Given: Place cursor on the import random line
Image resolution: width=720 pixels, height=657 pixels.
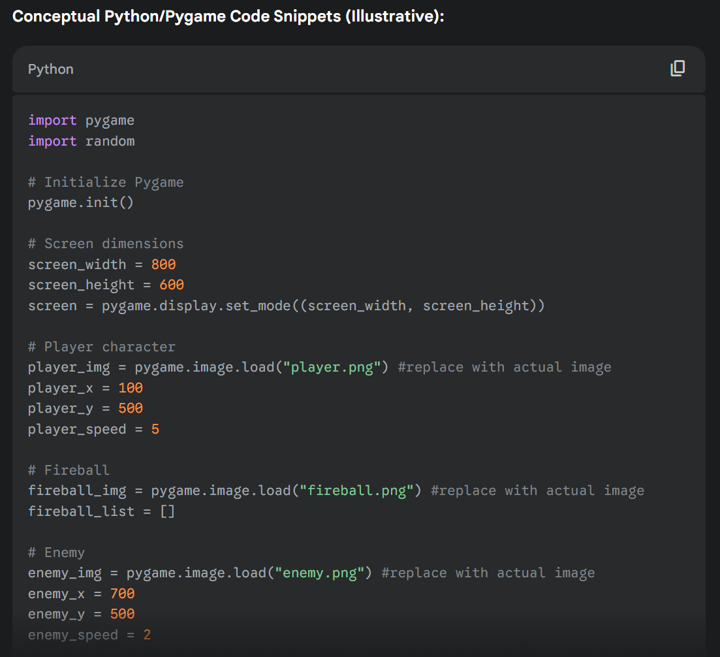Looking at the screenshot, I should pos(81,141).
